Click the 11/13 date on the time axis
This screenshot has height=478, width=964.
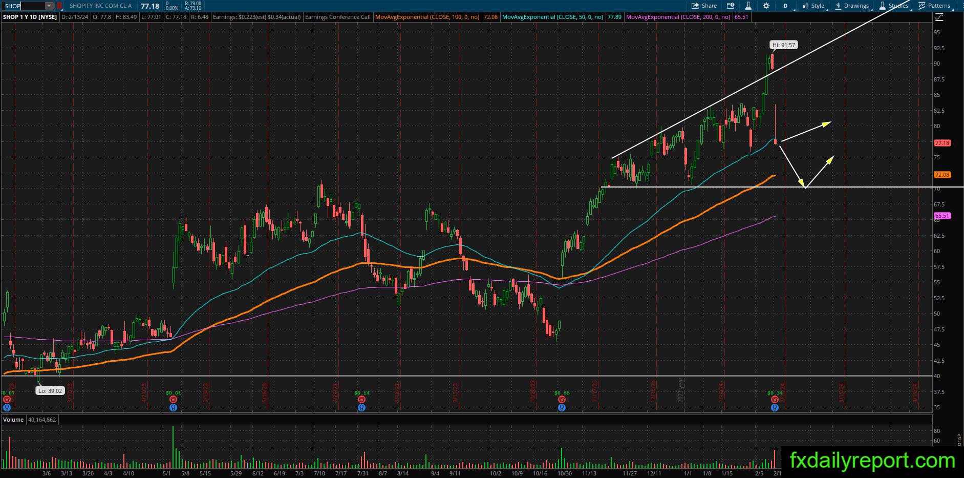tap(589, 473)
